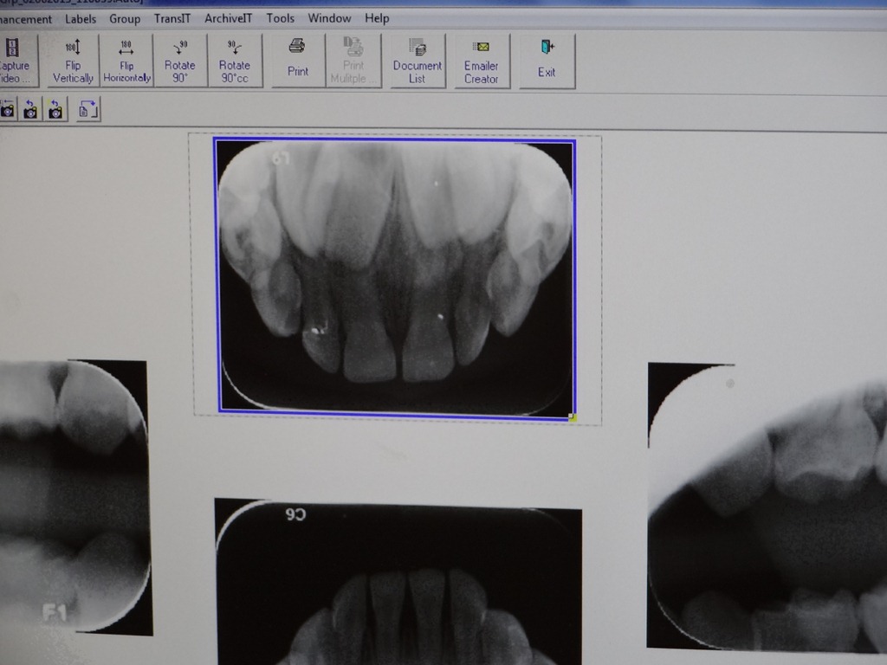Rotate the image 90° counter-clockwise

tap(235, 61)
